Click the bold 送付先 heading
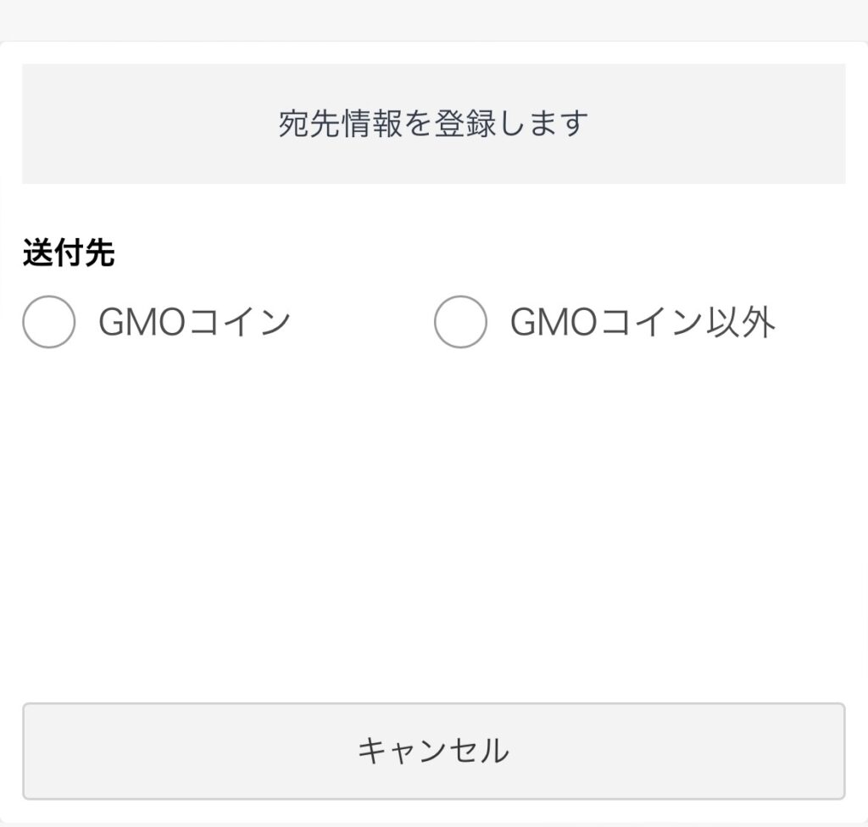The image size is (868, 827). click(69, 253)
